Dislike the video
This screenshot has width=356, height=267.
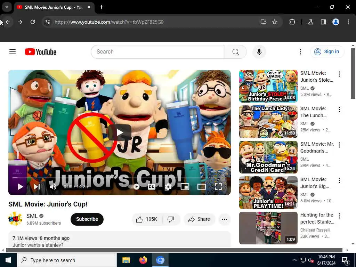pyautogui.click(x=171, y=219)
